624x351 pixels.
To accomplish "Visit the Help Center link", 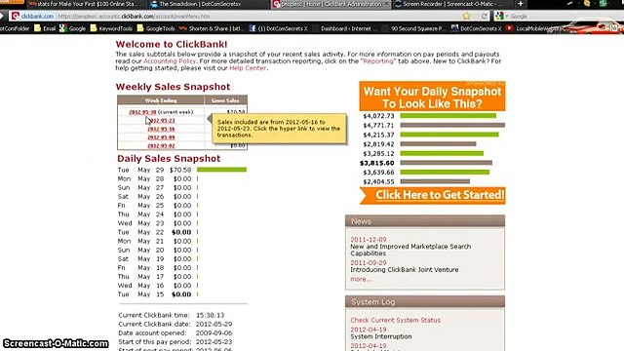I will (x=248, y=68).
